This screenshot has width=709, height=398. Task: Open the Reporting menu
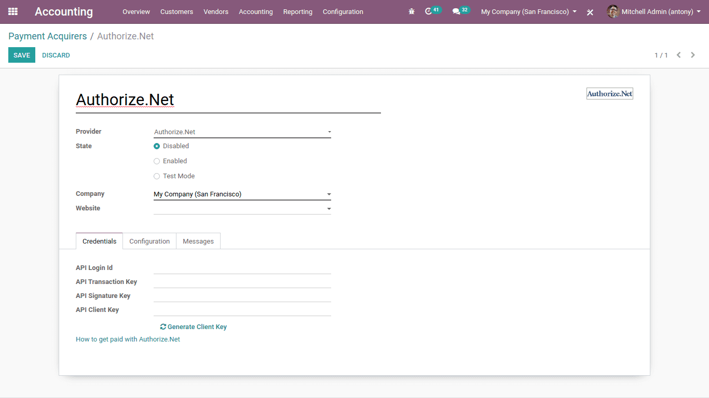pos(298,11)
